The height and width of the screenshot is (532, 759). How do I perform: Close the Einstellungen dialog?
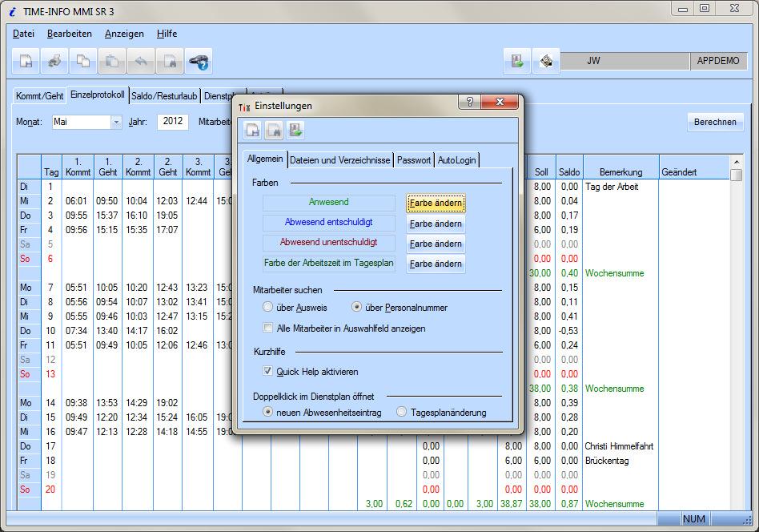[x=500, y=102]
